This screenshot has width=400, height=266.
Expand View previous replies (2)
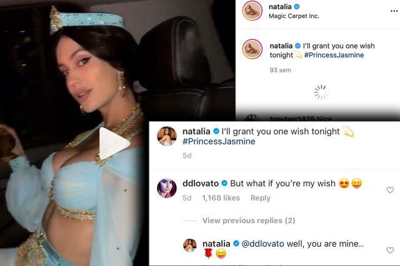[249, 221]
